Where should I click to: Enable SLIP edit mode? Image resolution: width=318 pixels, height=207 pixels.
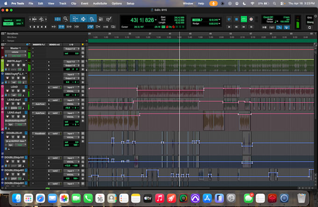coord(8,23)
